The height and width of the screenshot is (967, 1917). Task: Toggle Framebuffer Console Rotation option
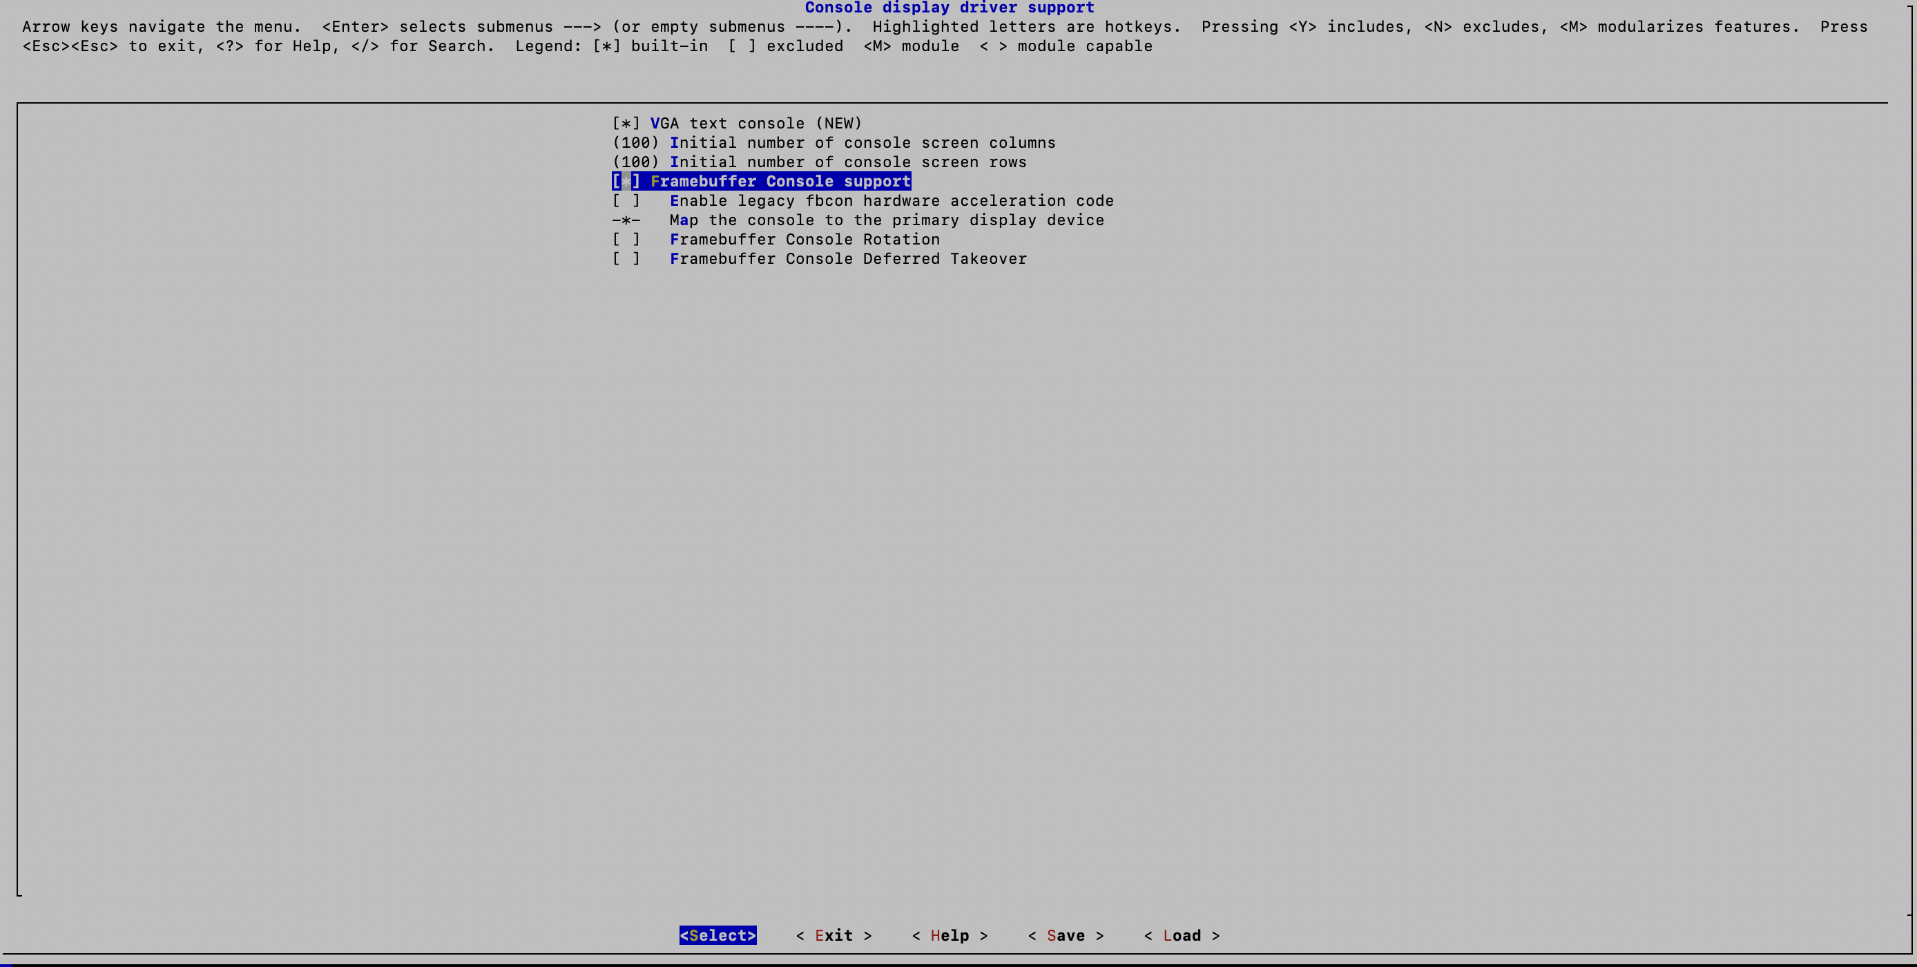tap(626, 239)
